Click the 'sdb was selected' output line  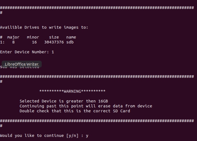tap(19, 67)
